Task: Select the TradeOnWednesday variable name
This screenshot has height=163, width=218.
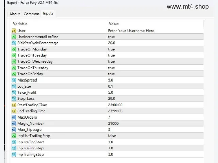Action: click(x=35, y=61)
